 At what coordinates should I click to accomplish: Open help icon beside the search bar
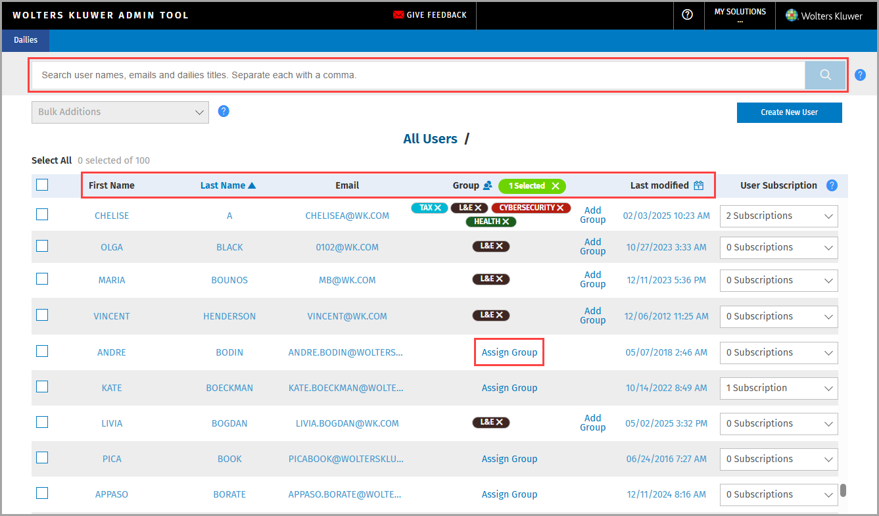860,75
